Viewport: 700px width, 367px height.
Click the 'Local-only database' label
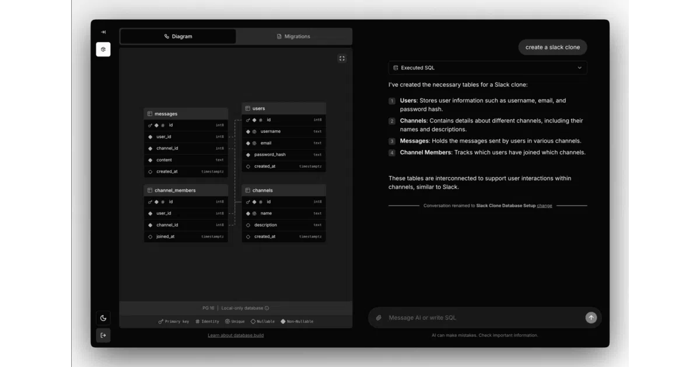pyautogui.click(x=242, y=308)
